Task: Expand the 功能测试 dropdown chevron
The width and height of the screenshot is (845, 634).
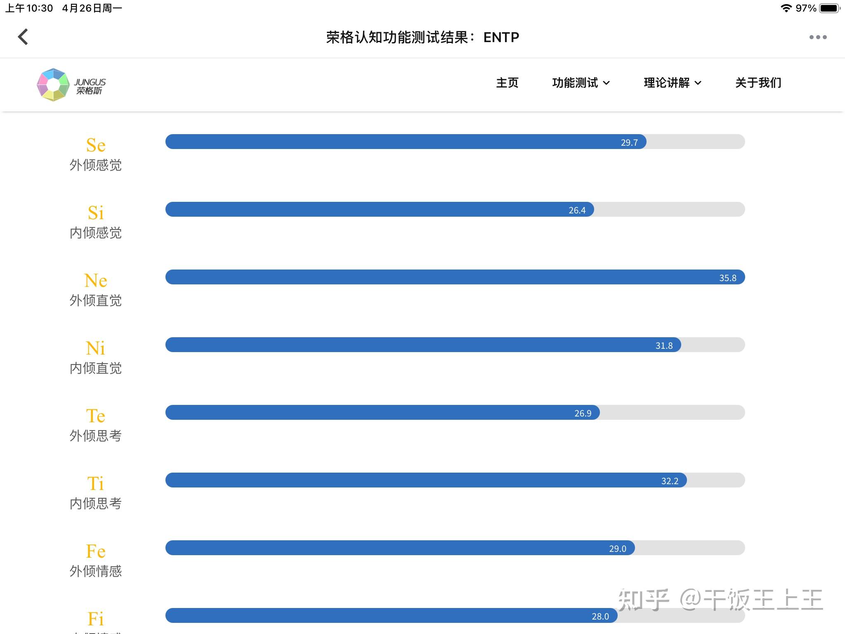Action: pyautogui.click(x=606, y=83)
